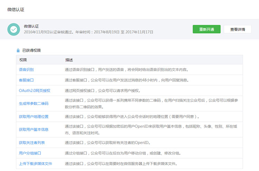Viewport: 259px width, 171px height.
Task: Click the 已获得权限 section heading
Action: coord(31,50)
